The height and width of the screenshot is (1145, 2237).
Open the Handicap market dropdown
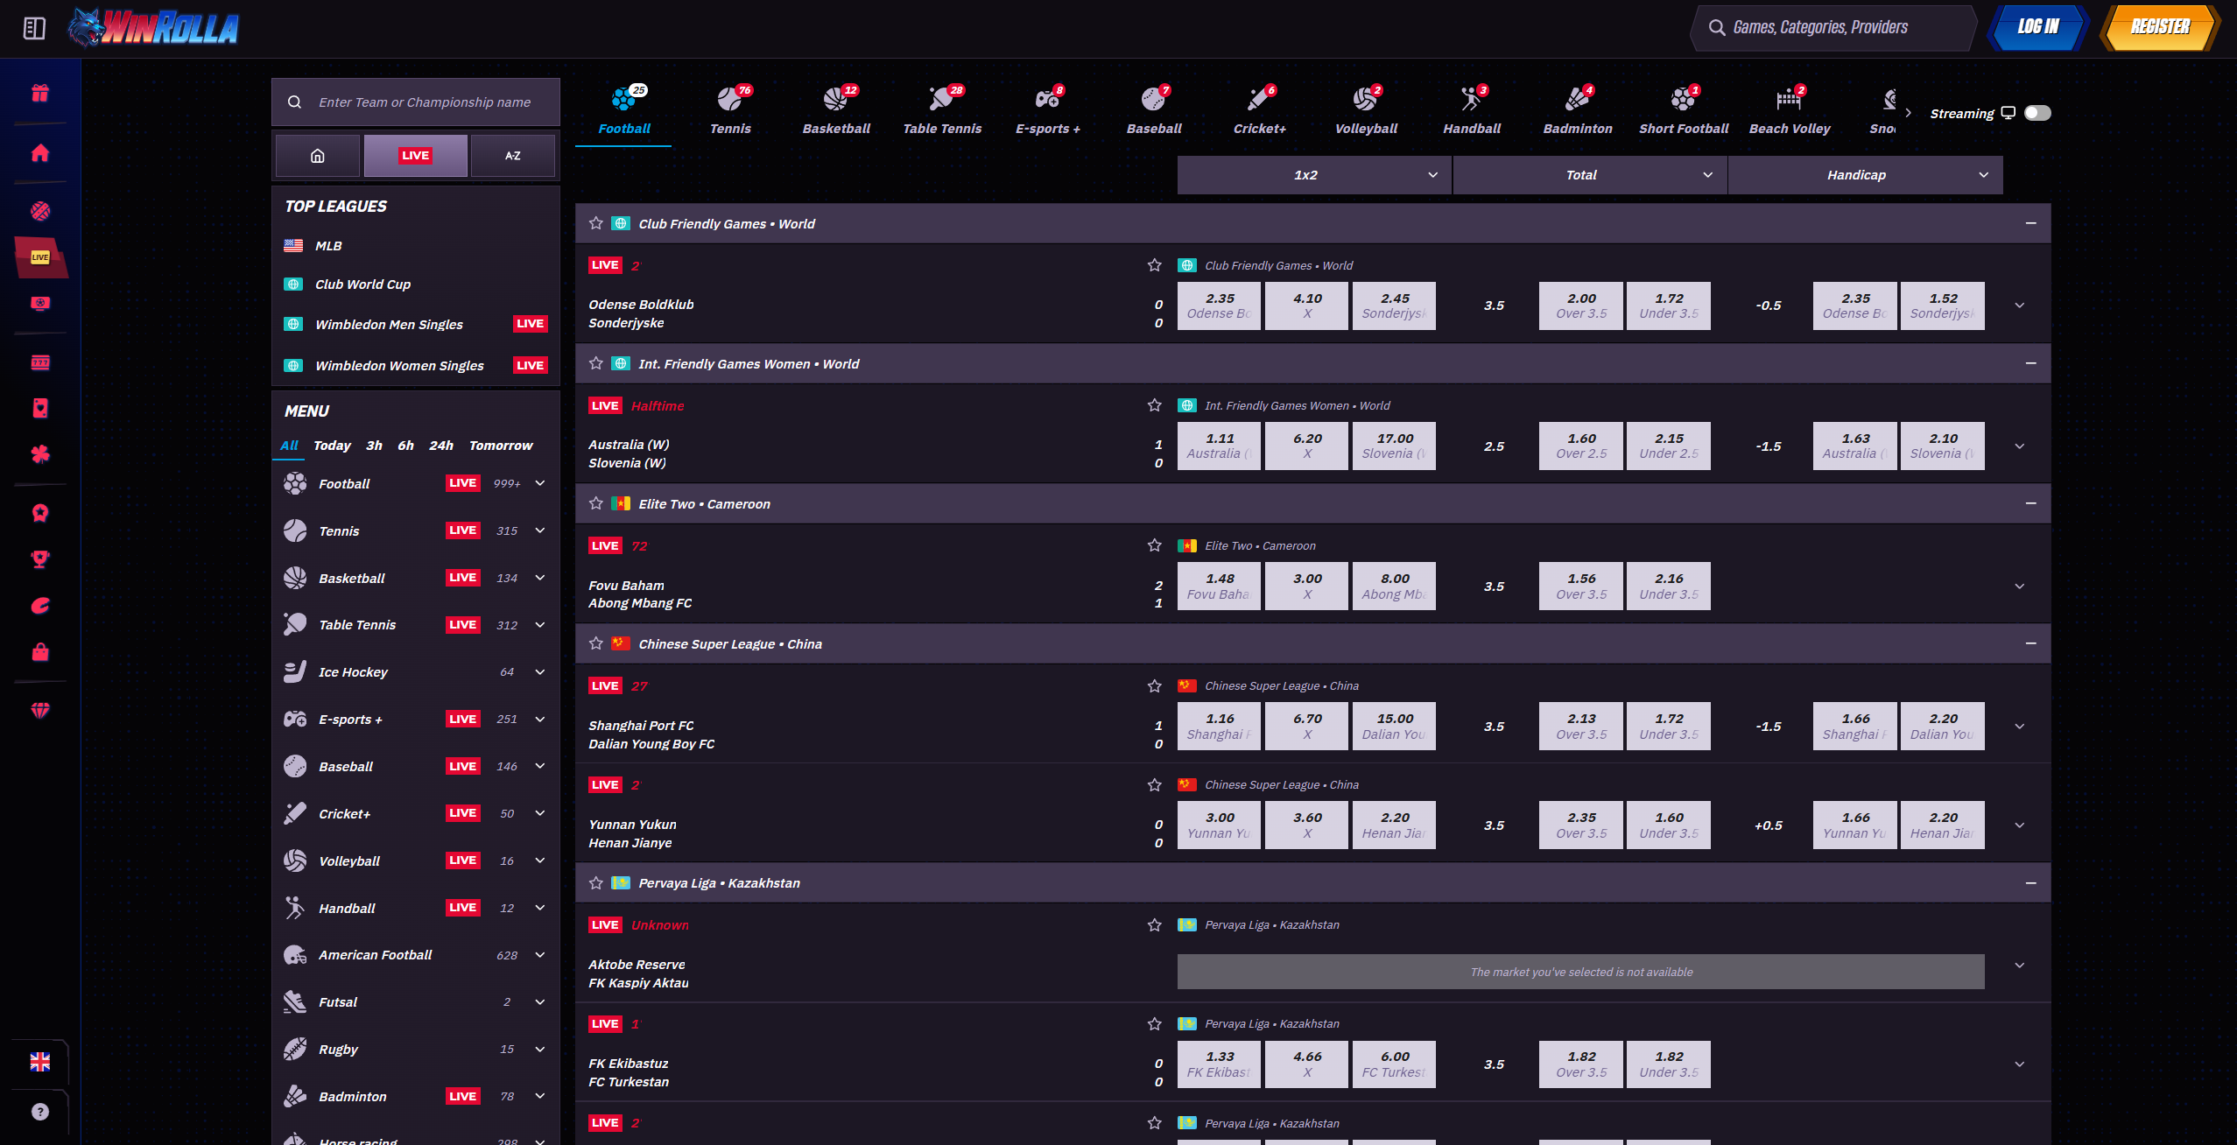(1865, 175)
